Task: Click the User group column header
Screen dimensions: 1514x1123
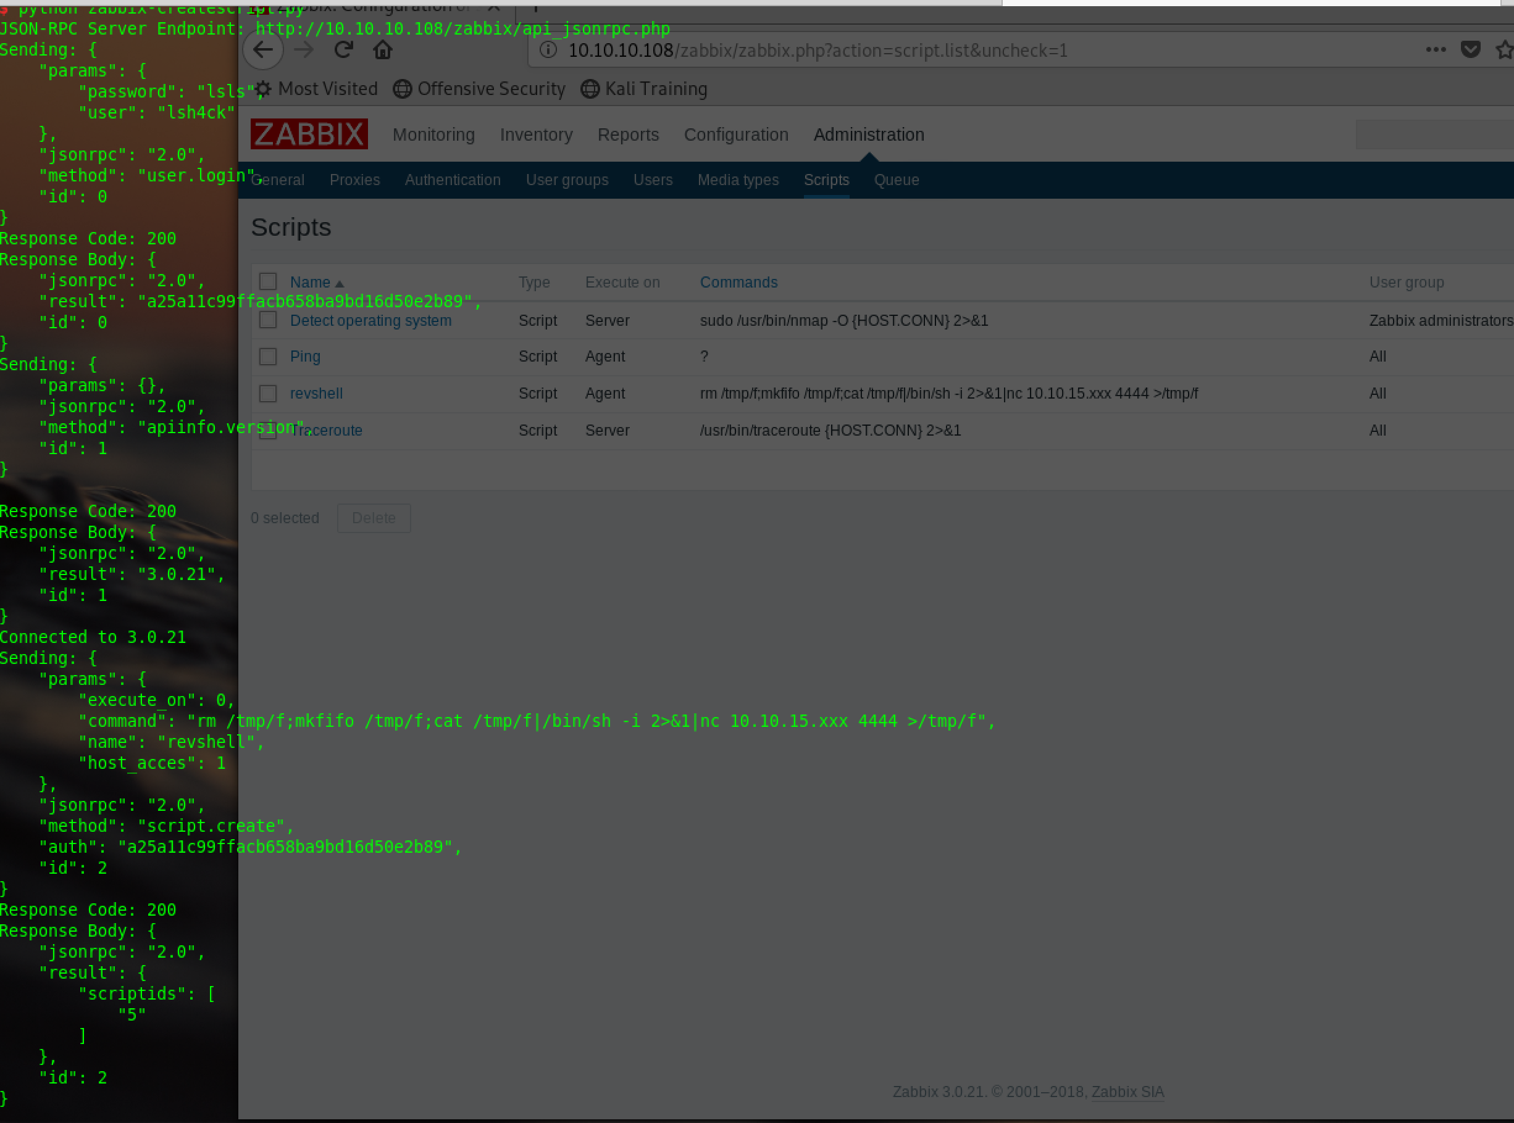Action: coord(1406,282)
